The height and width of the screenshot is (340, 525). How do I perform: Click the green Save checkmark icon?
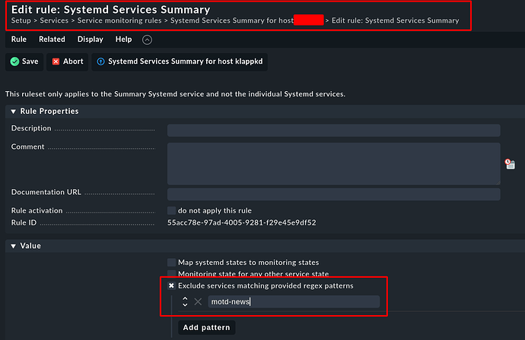pos(14,61)
